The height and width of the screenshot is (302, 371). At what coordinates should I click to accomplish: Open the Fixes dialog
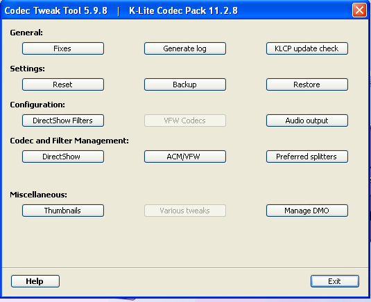tap(63, 48)
